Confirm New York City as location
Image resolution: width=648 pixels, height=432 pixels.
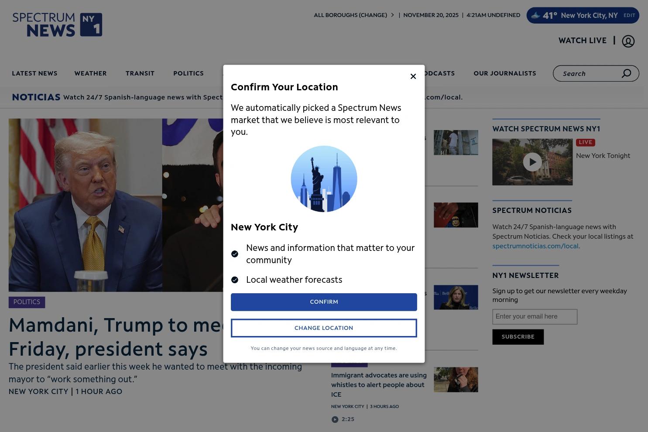pyautogui.click(x=324, y=302)
